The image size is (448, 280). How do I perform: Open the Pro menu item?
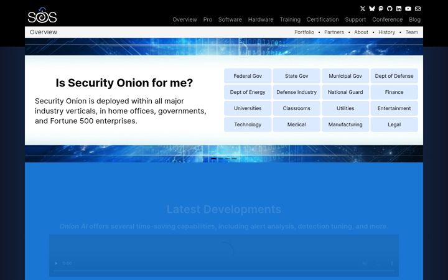pos(208,19)
